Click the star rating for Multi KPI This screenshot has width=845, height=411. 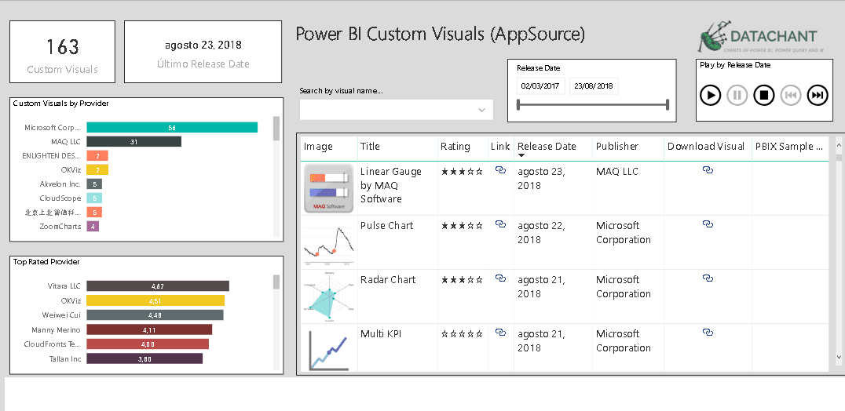point(462,334)
